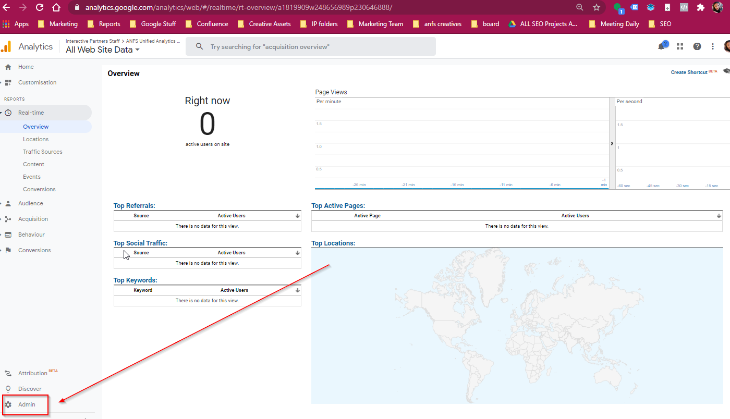Viewport: 730px width, 419px height.
Task: Click the Audience person icon
Action: coord(8,203)
